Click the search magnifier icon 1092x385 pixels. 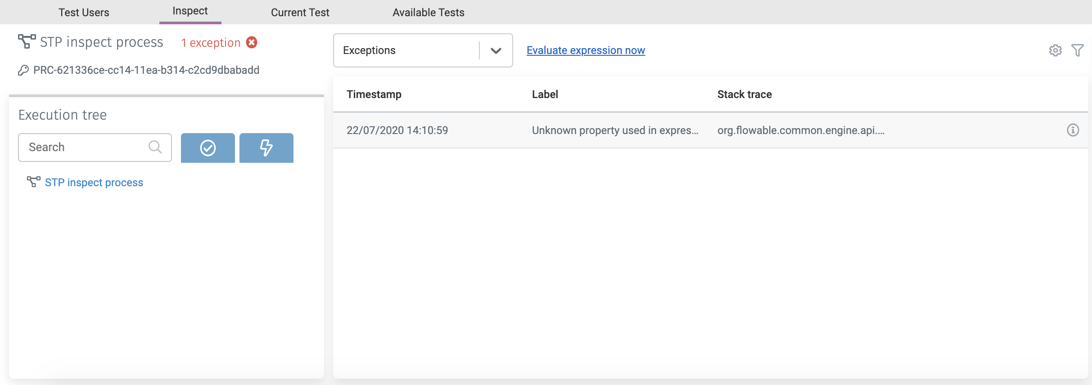click(x=155, y=147)
